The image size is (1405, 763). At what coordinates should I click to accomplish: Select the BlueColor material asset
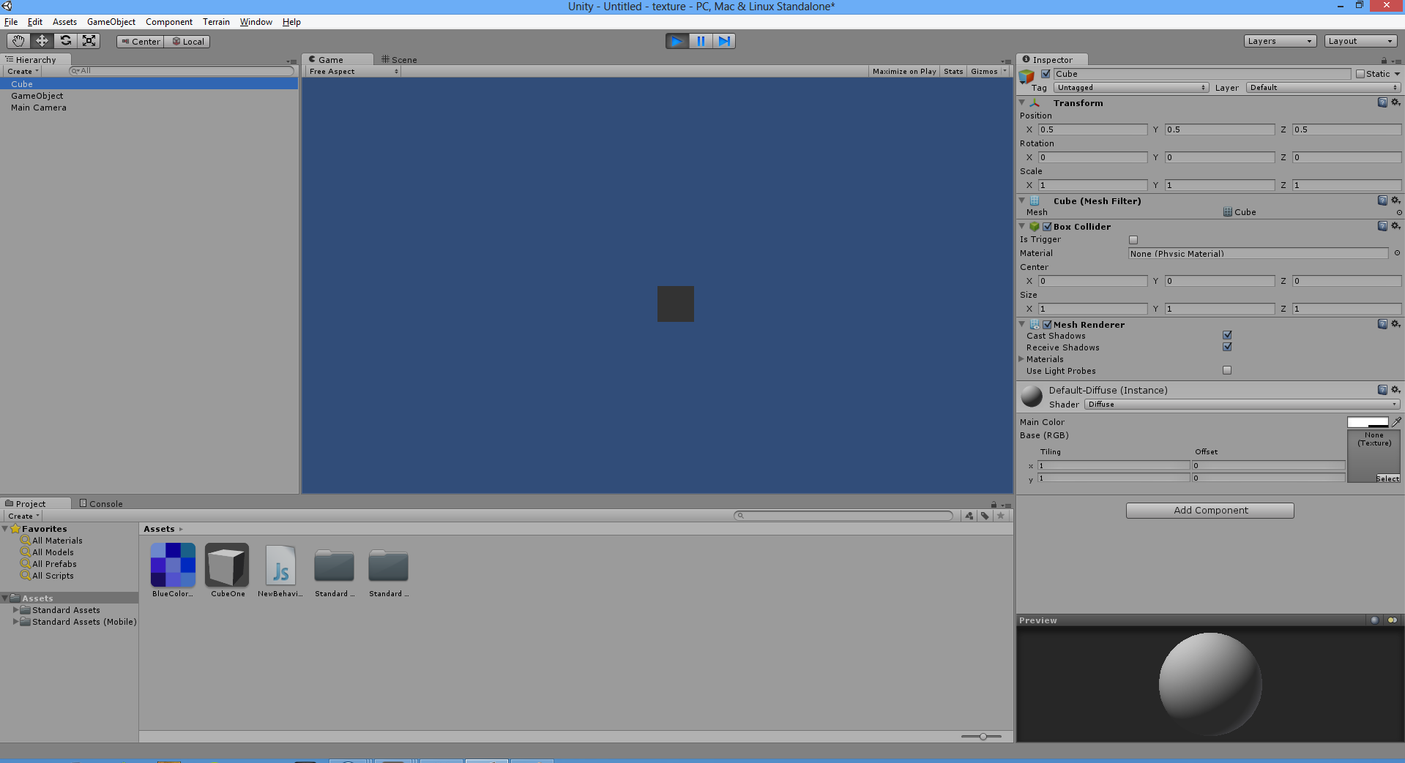pos(173,565)
